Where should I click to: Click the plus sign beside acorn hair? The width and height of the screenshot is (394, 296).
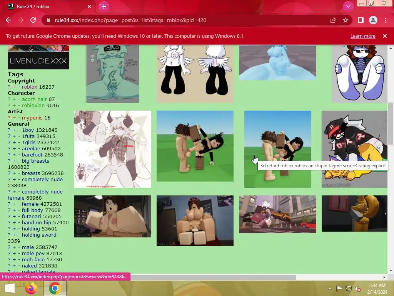click(14, 99)
